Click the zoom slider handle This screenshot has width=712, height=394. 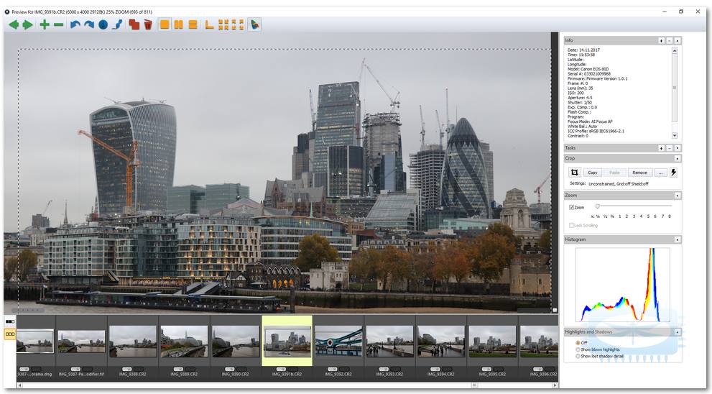pos(598,206)
